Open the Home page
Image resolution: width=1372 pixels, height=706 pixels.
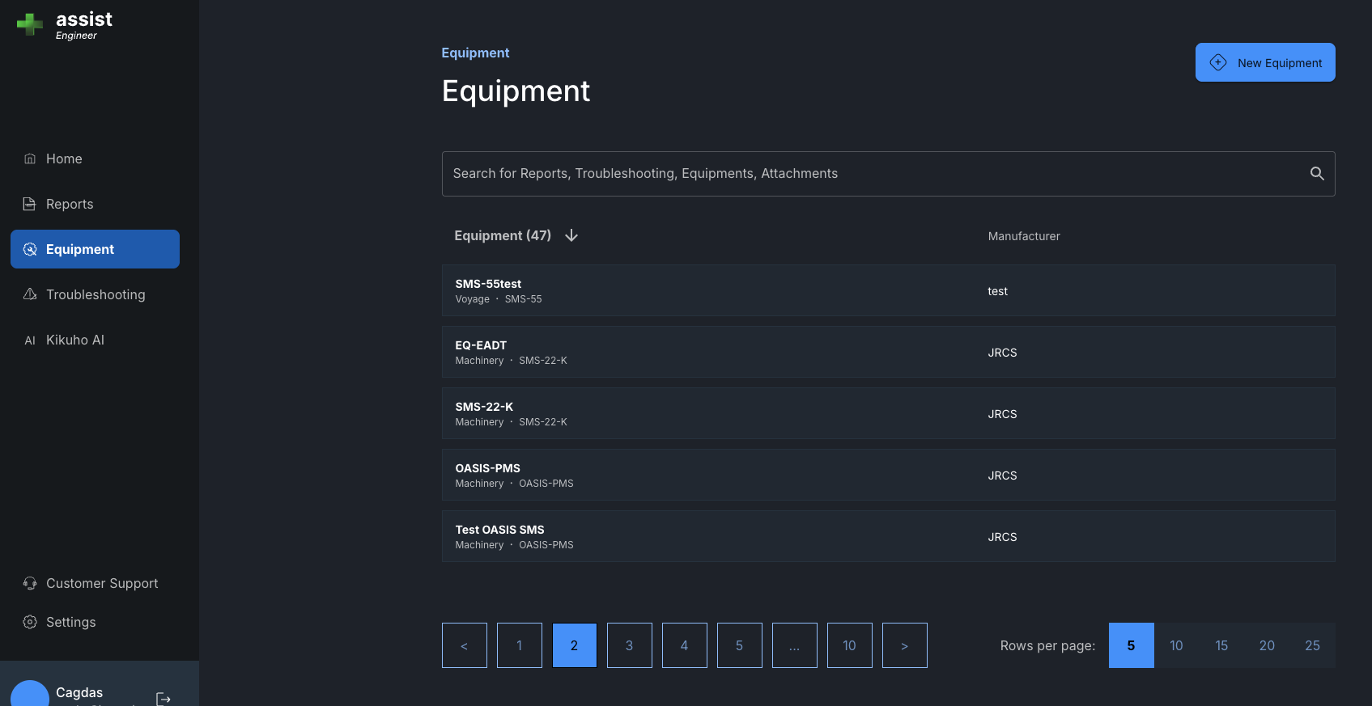point(95,159)
